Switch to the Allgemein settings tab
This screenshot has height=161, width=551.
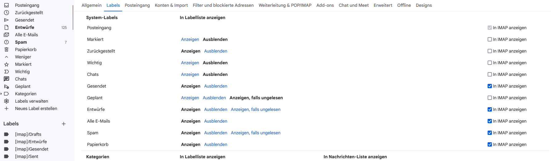[x=91, y=5]
